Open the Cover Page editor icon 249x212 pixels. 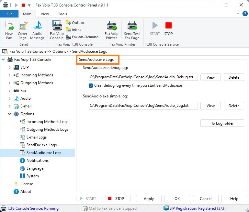[x=23, y=30]
